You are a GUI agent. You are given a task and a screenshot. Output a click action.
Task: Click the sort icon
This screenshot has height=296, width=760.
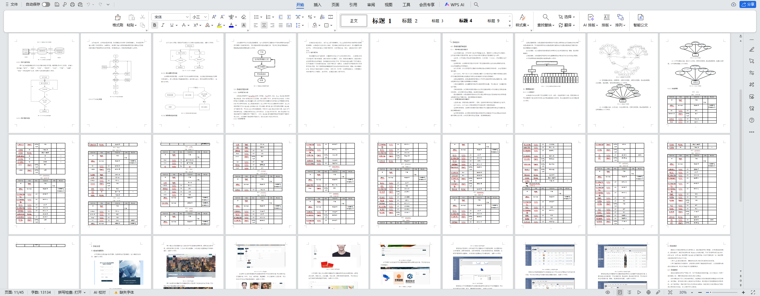click(322, 17)
